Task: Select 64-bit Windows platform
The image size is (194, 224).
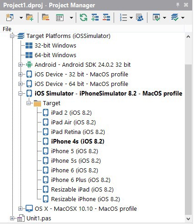Action: pyautogui.click(x=55, y=55)
